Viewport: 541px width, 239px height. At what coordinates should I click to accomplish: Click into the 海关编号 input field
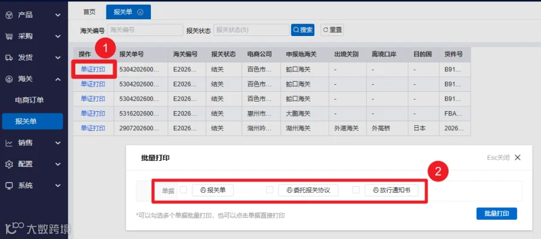(x=145, y=30)
